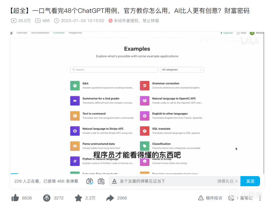Toggle the danmaku display switch
This screenshot has height=206, width=270.
[x=89, y=181]
